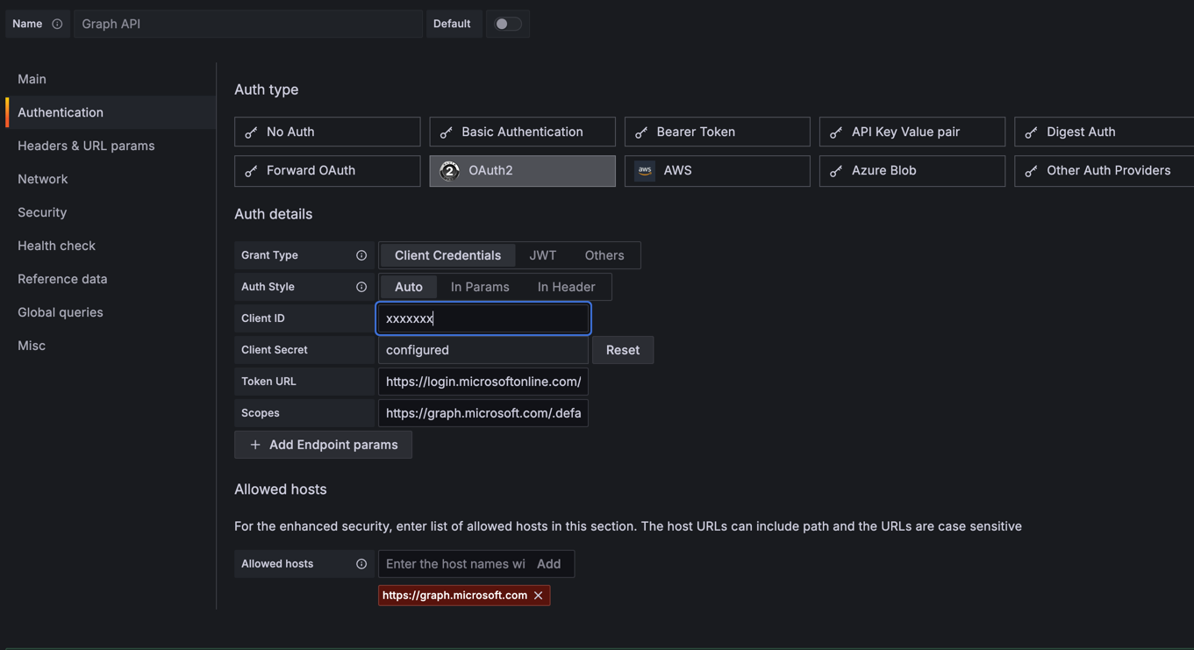This screenshot has height=650, width=1194.
Task: Click into the Token URL field
Action: coord(483,382)
